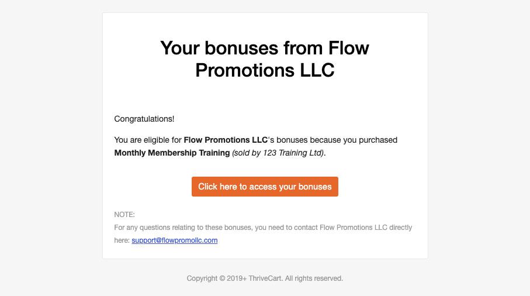Click "All rights reserved." footer text
This screenshot has width=530, height=296.
click(x=314, y=278)
